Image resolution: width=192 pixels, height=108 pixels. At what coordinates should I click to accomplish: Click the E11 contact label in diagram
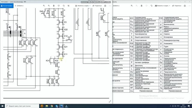tap(66, 54)
